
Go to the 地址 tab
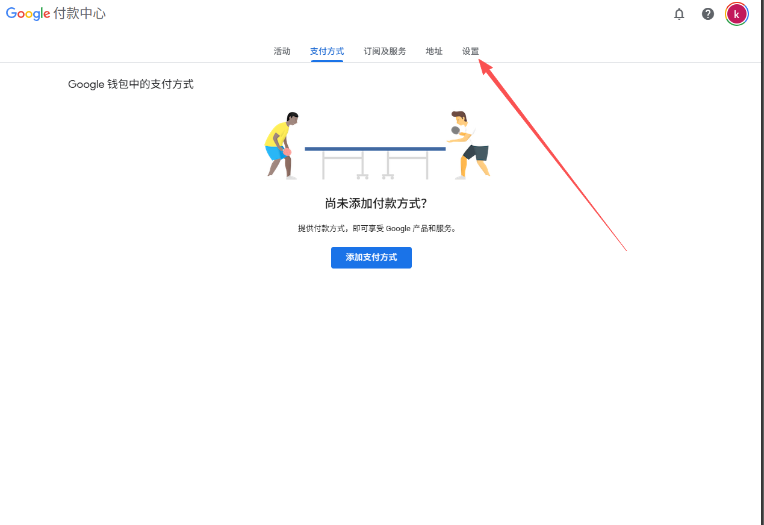[x=434, y=51]
